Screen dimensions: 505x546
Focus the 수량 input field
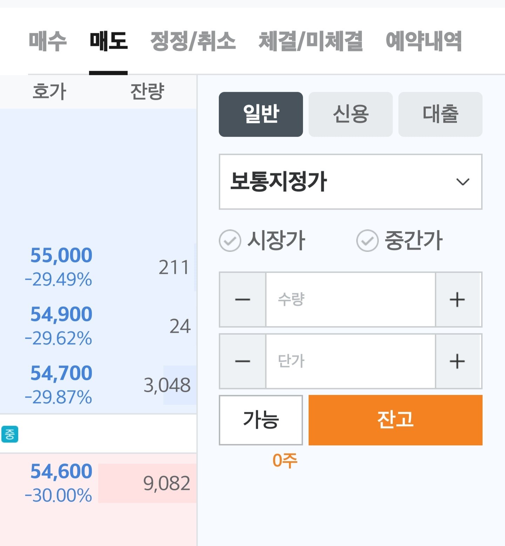351,299
